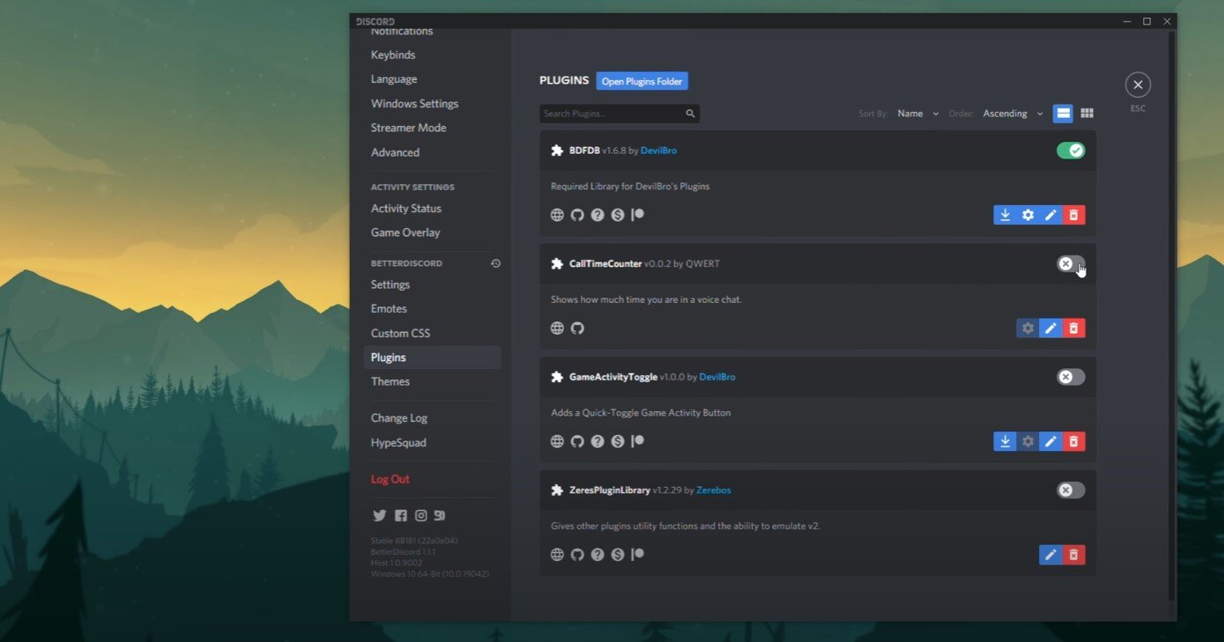
Task: Disable the BDFDB plugin
Action: pos(1070,150)
